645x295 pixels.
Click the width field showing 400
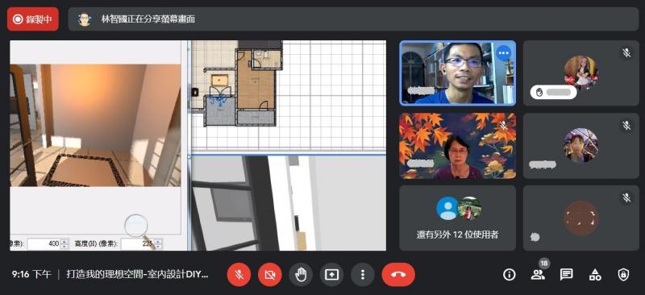click(44, 243)
